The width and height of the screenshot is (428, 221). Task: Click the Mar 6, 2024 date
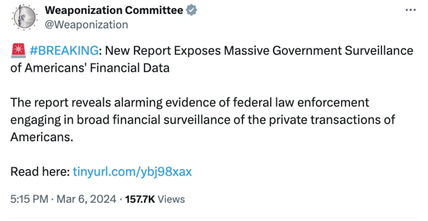pyautogui.click(x=86, y=199)
